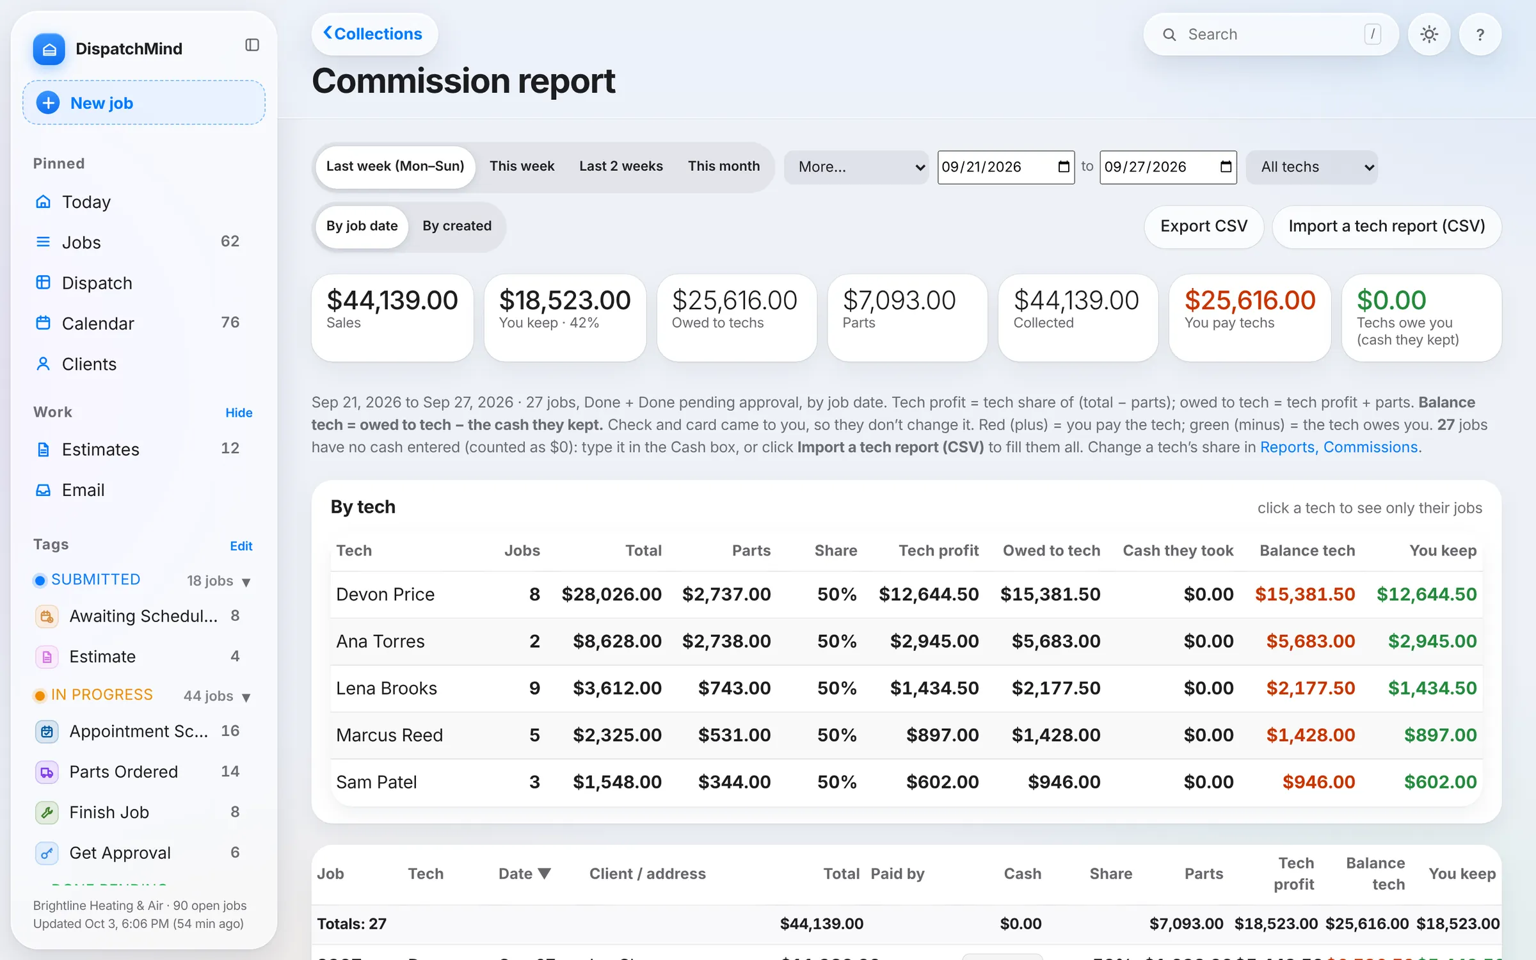This screenshot has width=1536, height=960.
Task: Hide the Work section
Action: tap(239, 413)
